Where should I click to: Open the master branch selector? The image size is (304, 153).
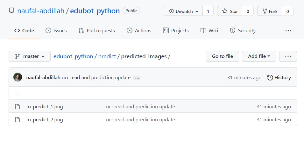30,56
